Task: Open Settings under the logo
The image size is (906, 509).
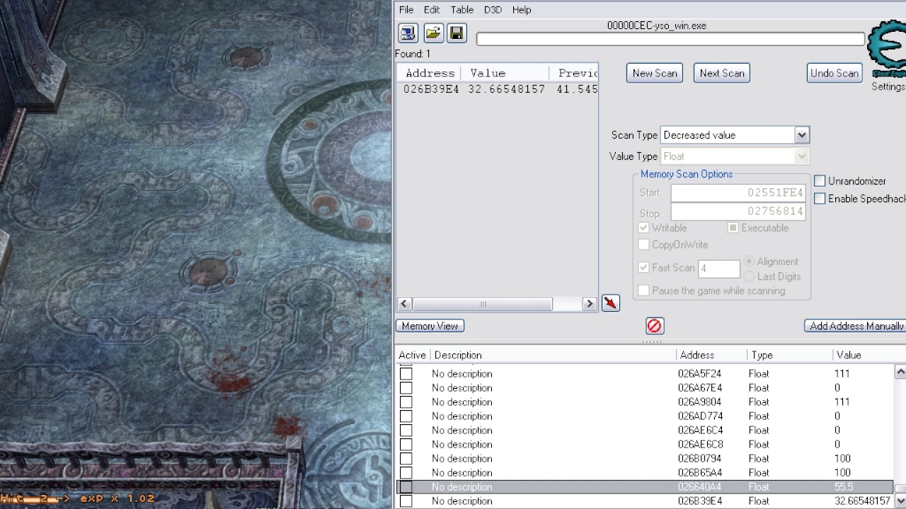Action: point(888,86)
